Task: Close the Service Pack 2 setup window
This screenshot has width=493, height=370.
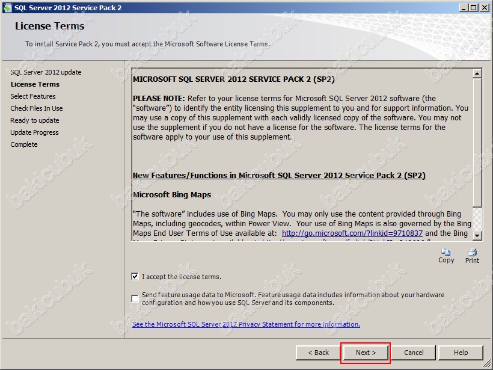Action: [x=485, y=8]
